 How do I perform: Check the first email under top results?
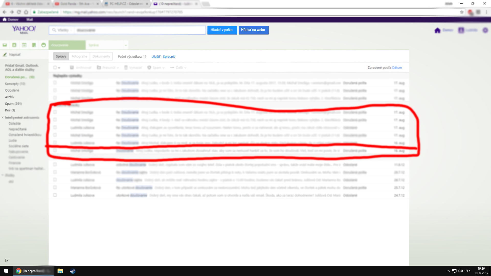[55, 83]
